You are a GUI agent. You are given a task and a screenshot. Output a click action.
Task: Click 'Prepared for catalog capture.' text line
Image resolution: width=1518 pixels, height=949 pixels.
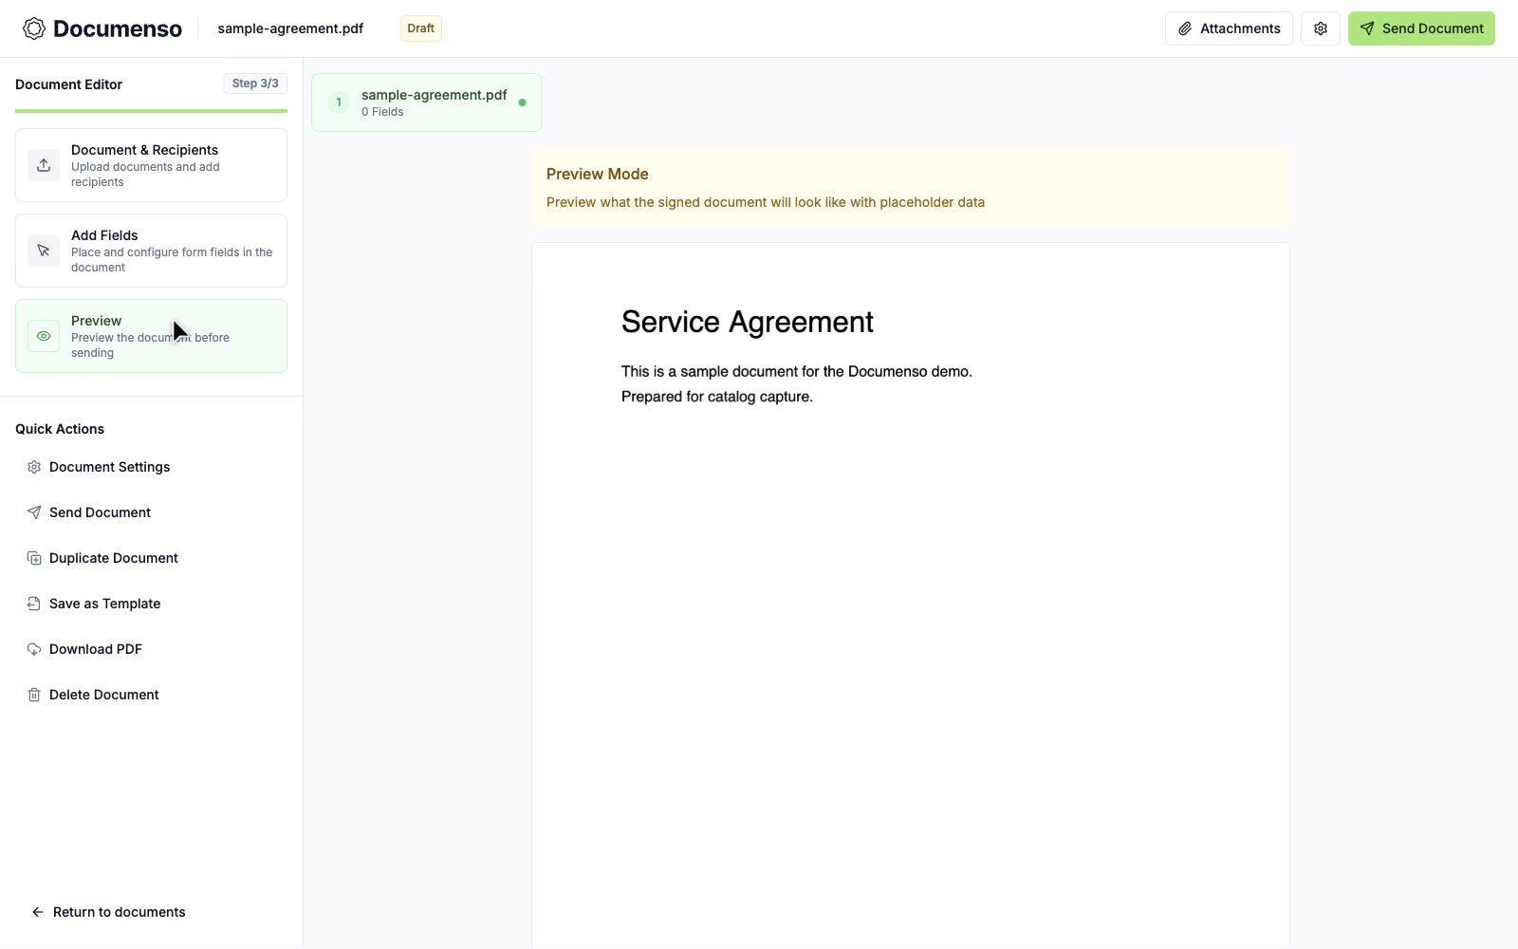[717, 397]
